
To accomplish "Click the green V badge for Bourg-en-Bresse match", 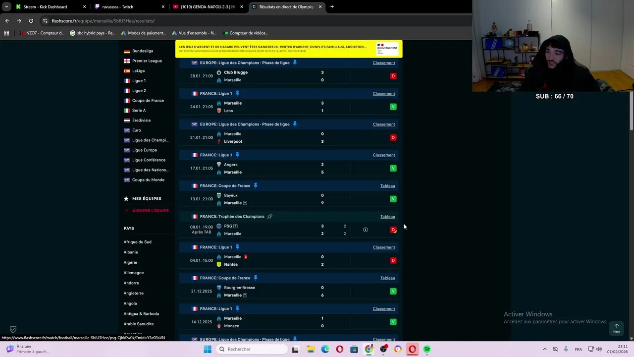I will tap(393, 291).
